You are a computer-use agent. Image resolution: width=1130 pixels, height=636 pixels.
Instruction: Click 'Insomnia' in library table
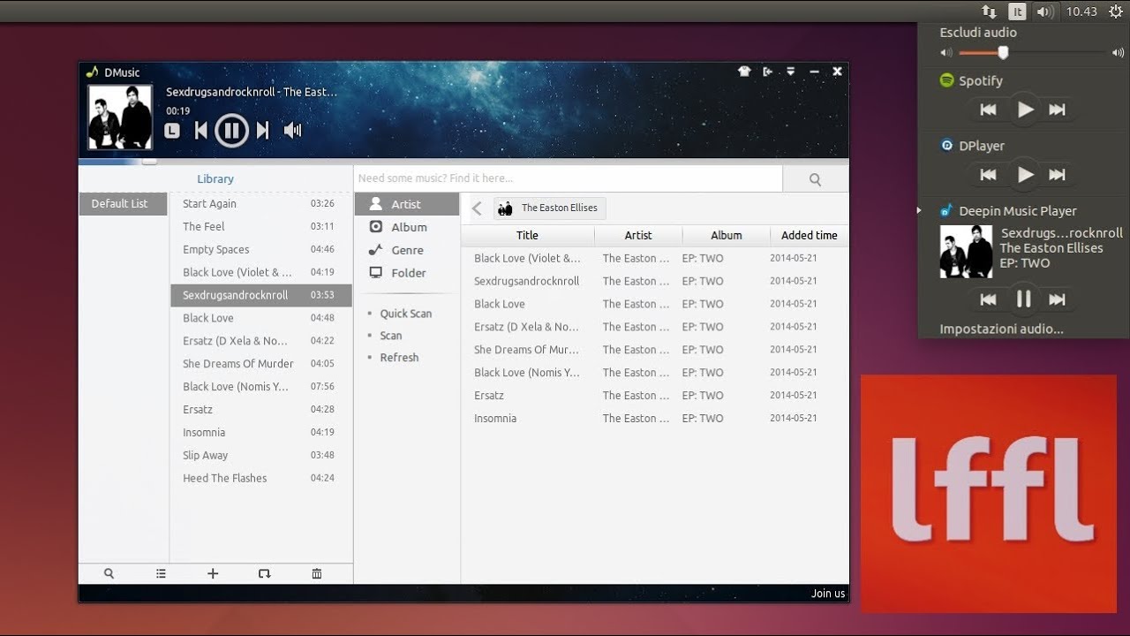coord(495,418)
